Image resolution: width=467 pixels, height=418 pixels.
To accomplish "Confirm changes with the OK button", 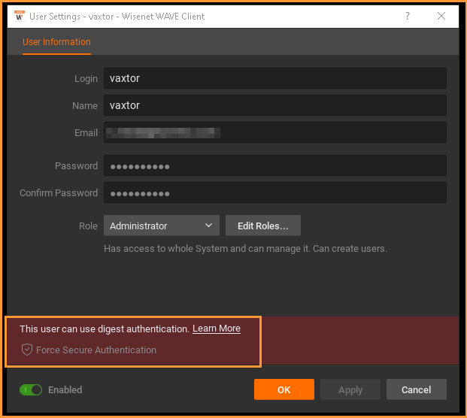I will pyautogui.click(x=284, y=389).
